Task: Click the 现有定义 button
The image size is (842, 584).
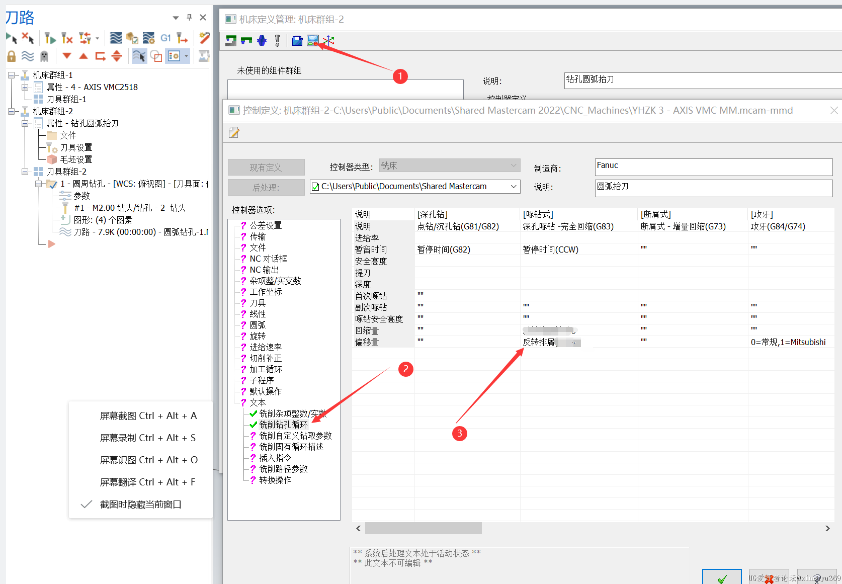Action: [266, 167]
